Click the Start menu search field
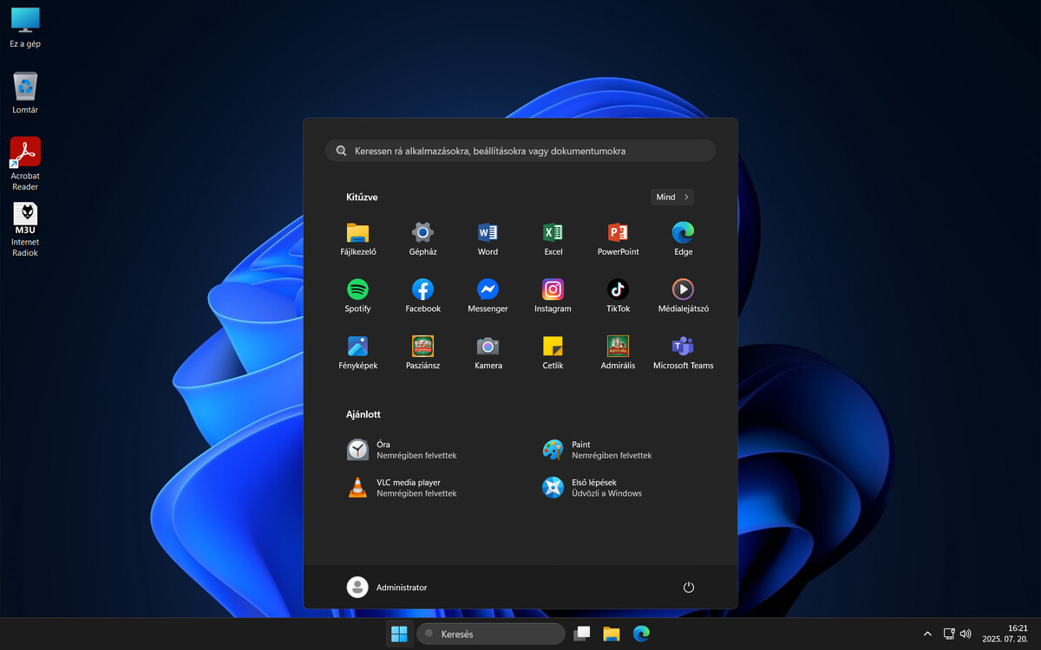The image size is (1041, 650). click(x=520, y=151)
